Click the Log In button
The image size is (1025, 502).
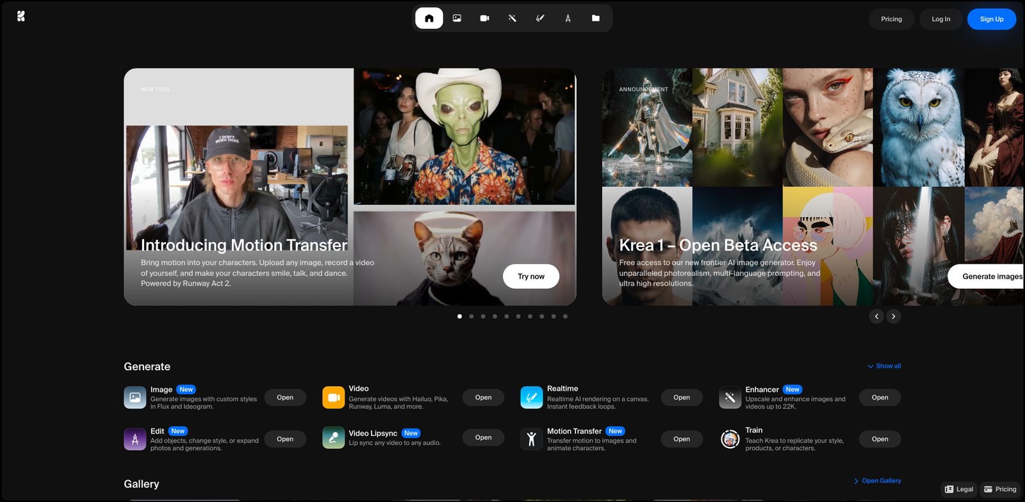click(940, 19)
